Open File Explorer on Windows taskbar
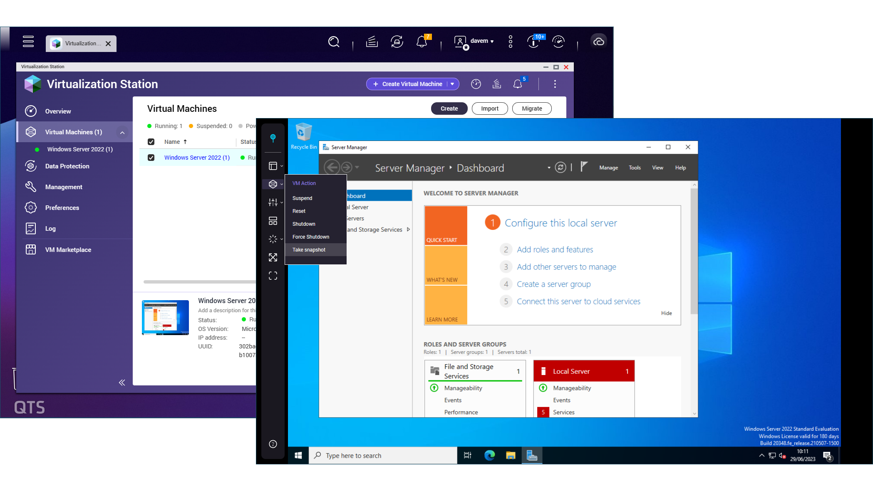 coord(511,455)
